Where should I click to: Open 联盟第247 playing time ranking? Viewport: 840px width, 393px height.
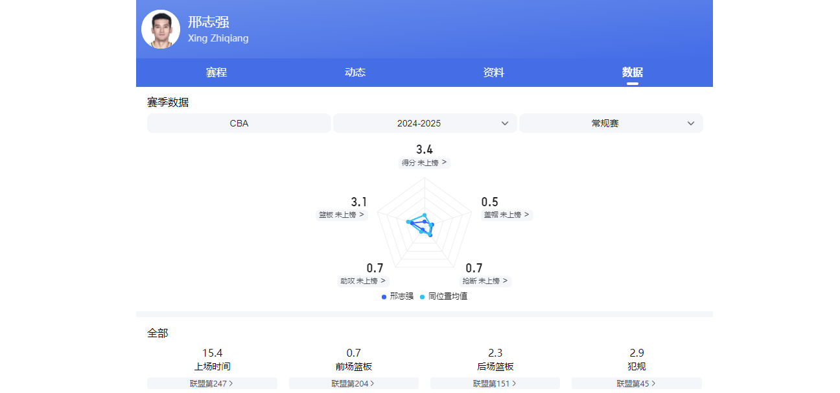212,383
